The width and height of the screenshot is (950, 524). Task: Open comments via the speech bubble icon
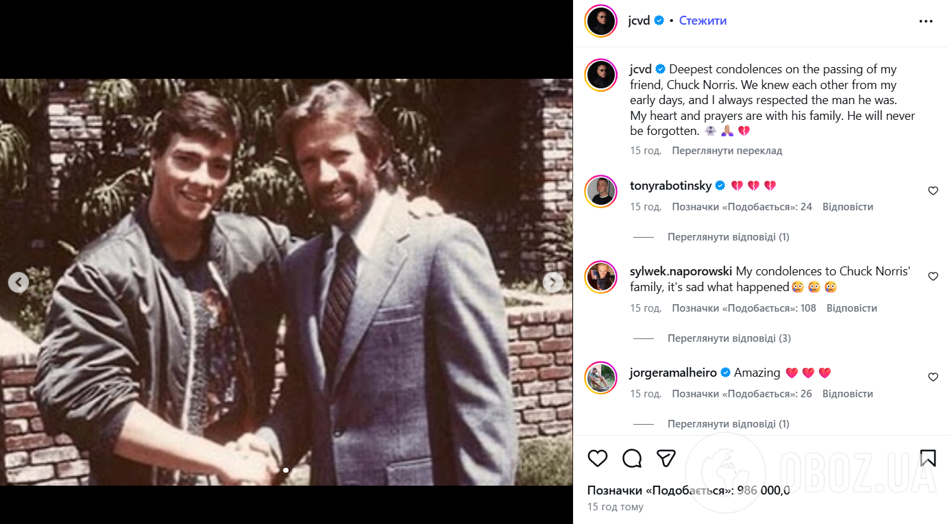(x=632, y=458)
